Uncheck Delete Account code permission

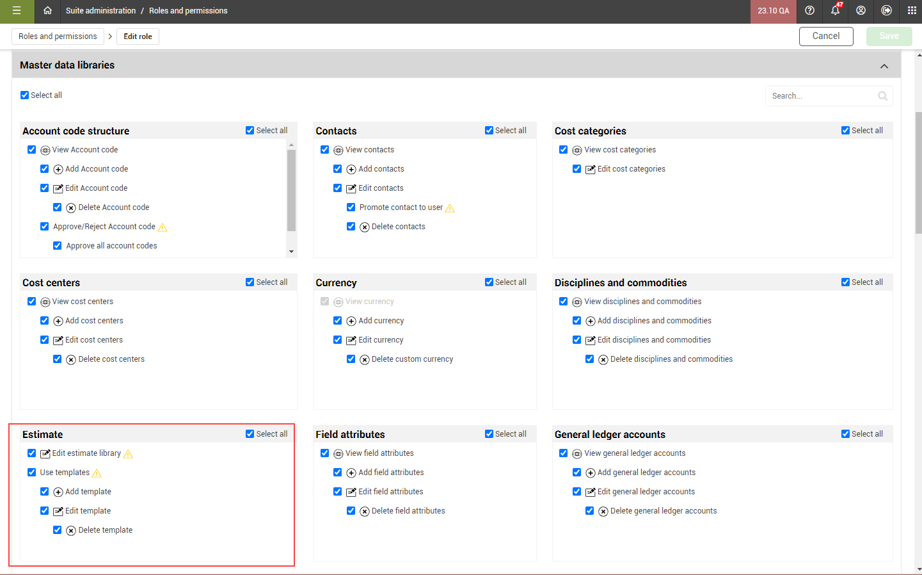58,207
